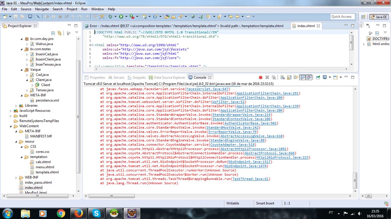Click the Open Web Browser globe icon

193,17
